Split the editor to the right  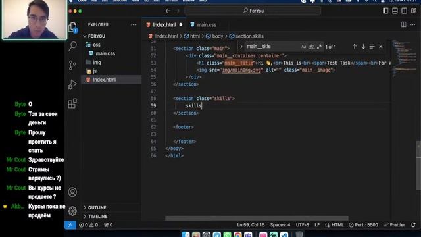tap(403, 24)
